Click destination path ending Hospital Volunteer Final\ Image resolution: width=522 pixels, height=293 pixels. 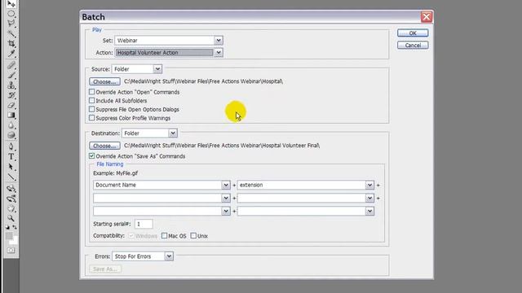point(222,146)
